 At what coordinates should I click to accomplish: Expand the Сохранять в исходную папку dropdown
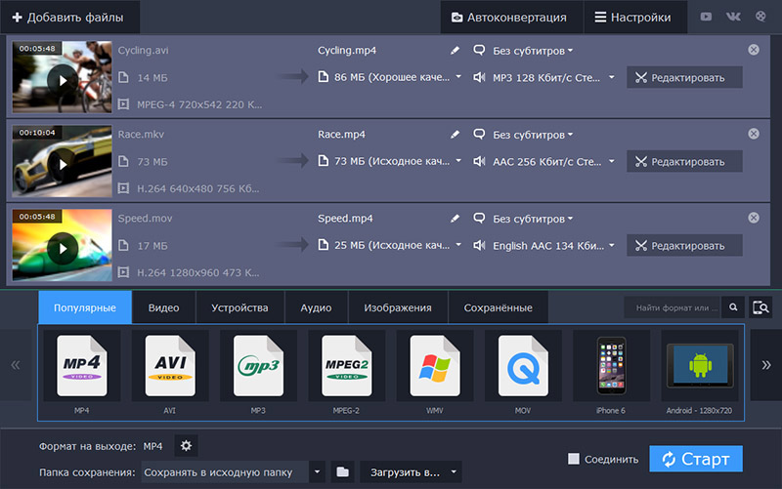point(317,472)
